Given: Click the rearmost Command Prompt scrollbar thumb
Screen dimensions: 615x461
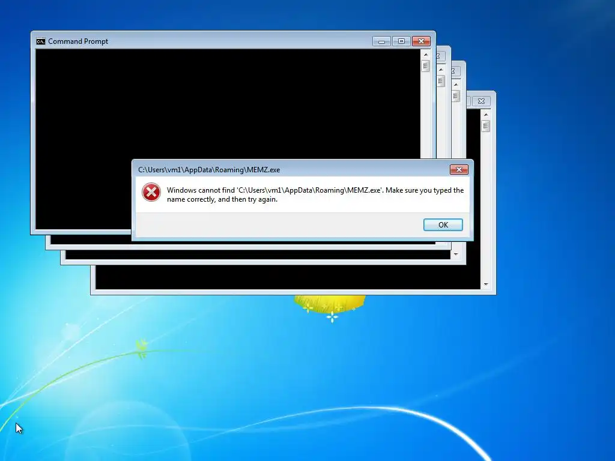Looking at the screenshot, I should point(486,126).
